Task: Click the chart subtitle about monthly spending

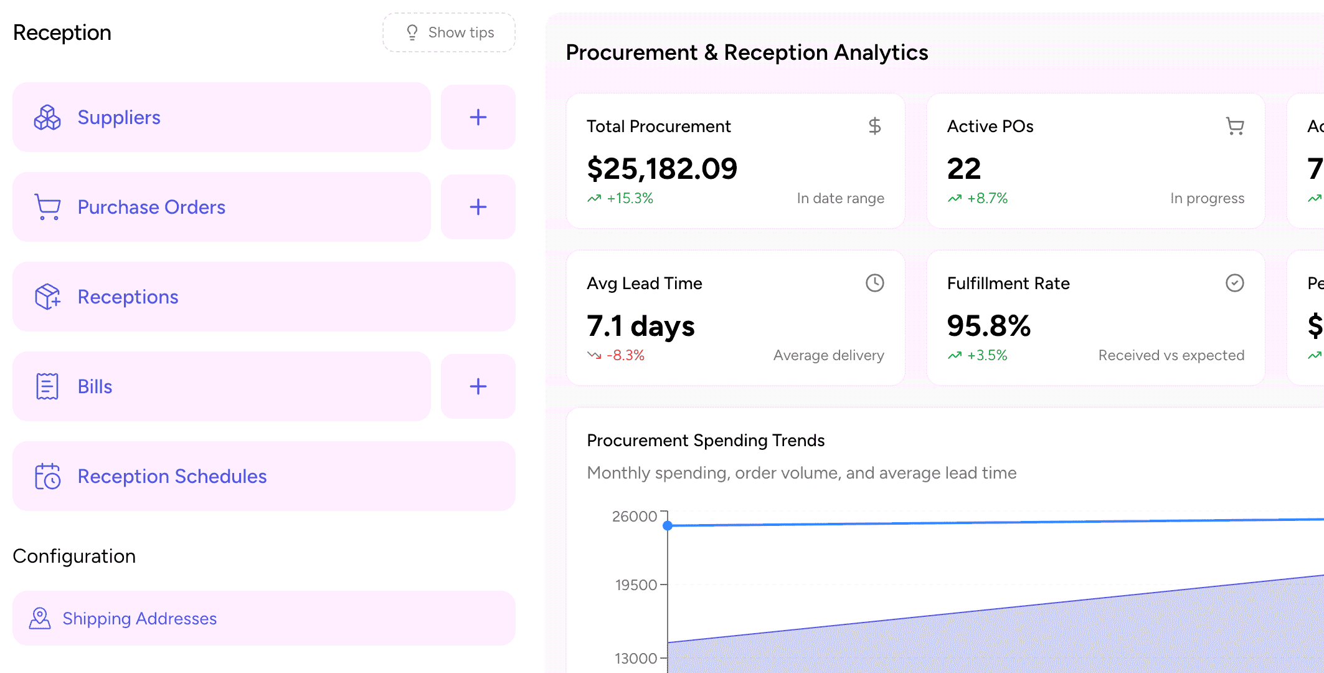Action: point(801,473)
